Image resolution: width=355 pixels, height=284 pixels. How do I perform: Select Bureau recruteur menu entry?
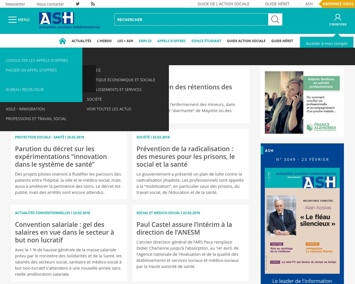click(x=25, y=90)
